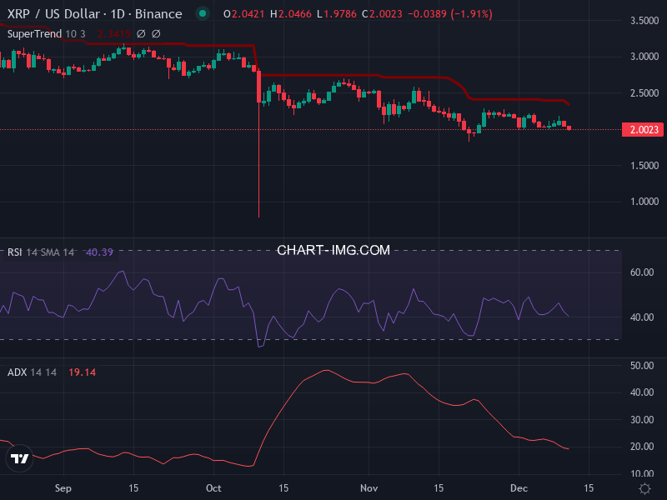This screenshot has width=667, height=500.
Task: Toggle the ADX indicator pane visibility
Action: [x=17, y=372]
